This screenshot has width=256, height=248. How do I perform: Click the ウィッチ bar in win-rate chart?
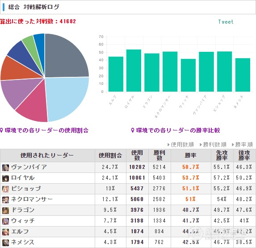tap(188, 75)
